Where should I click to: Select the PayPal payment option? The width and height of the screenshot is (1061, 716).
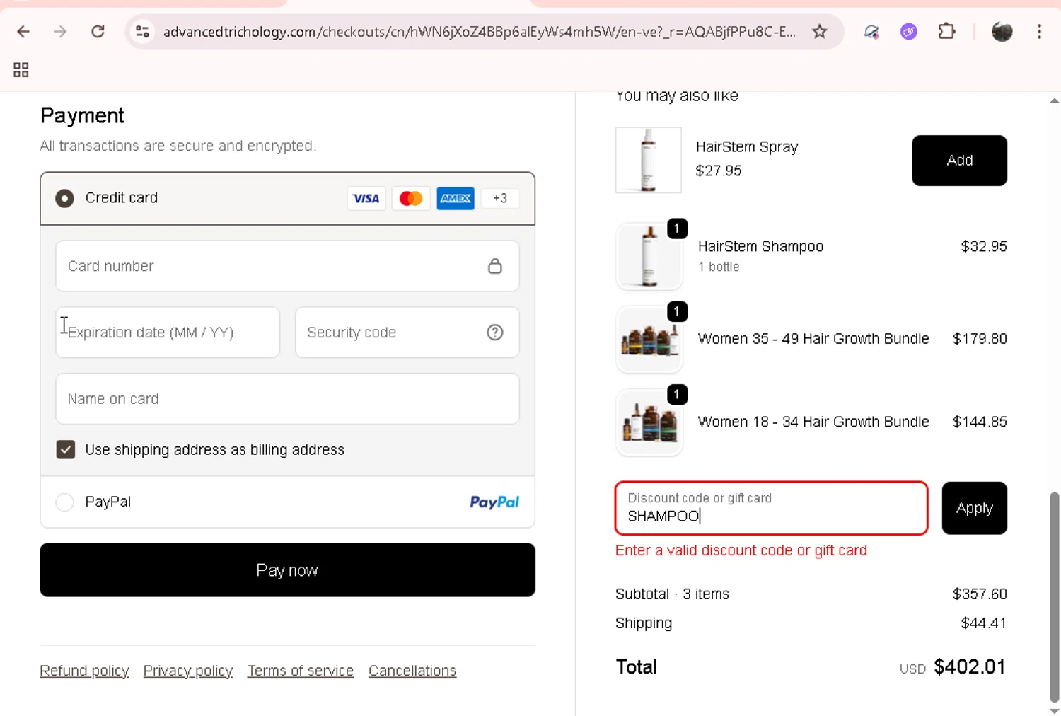pyautogui.click(x=64, y=502)
